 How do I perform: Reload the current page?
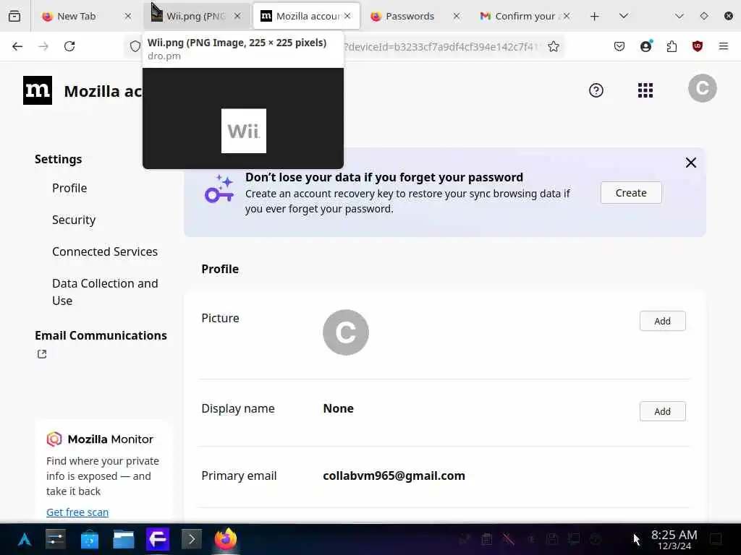click(x=69, y=46)
